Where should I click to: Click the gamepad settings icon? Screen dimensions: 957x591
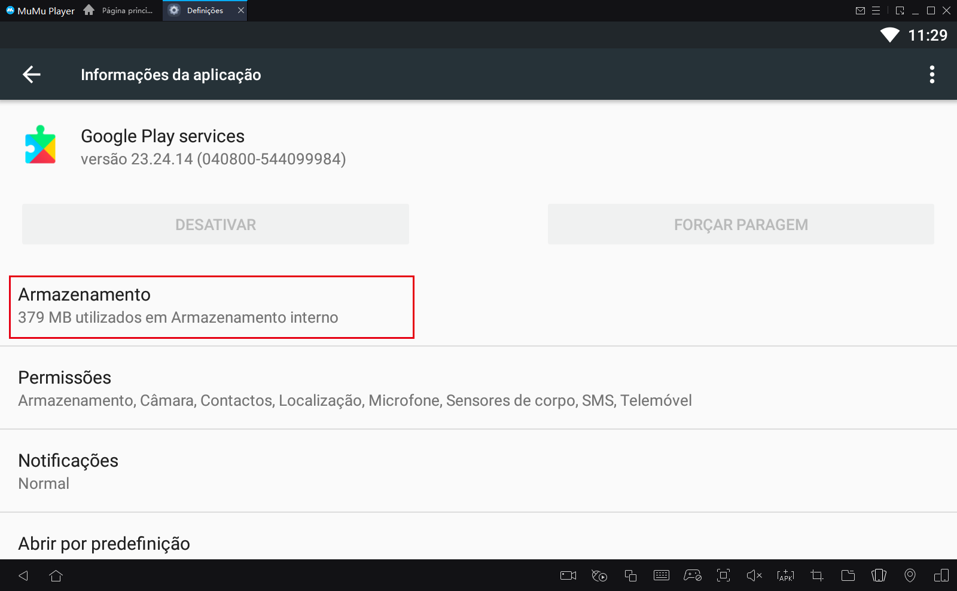click(x=693, y=575)
